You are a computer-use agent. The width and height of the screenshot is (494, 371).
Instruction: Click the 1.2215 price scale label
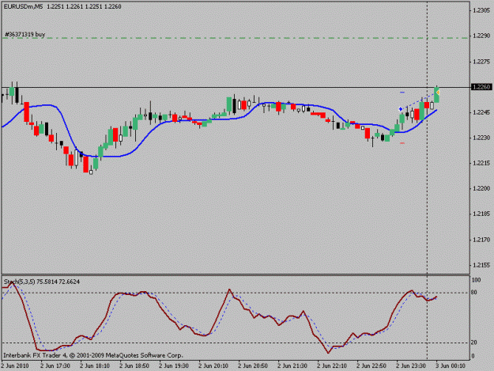click(481, 163)
